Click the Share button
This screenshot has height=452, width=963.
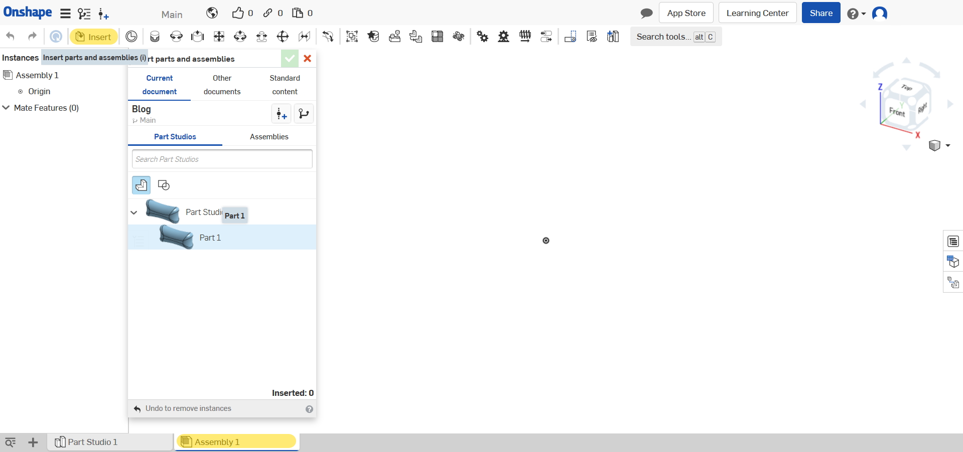pyautogui.click(x=820, y=13)
